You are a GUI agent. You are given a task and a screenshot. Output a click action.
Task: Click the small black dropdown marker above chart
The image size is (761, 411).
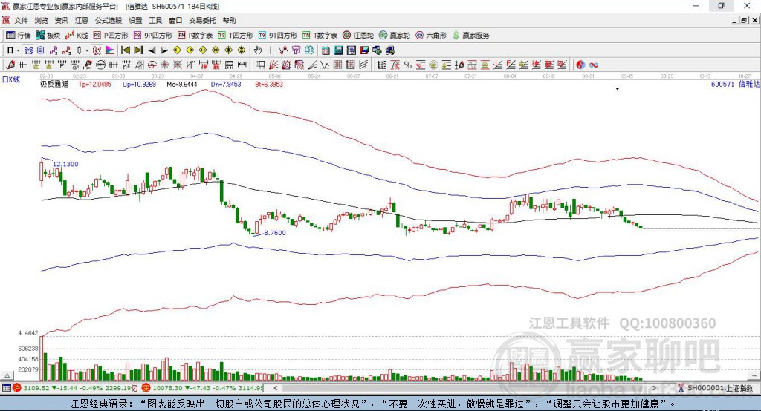(x=618, y=89)
